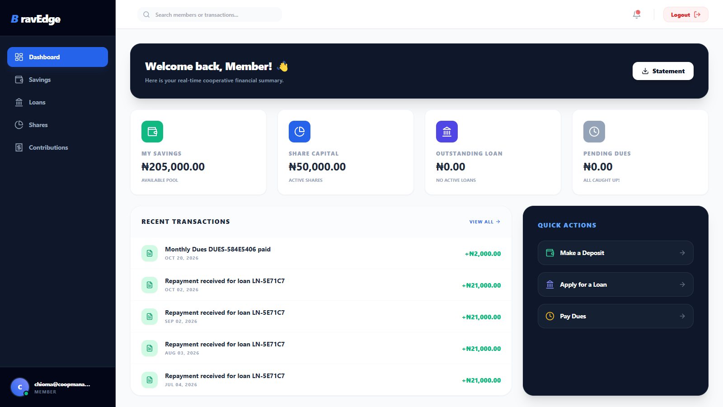Click the OCT 02, 2026 date label
Viewport: 723px width, 407px height.
[x=182, y=290]
